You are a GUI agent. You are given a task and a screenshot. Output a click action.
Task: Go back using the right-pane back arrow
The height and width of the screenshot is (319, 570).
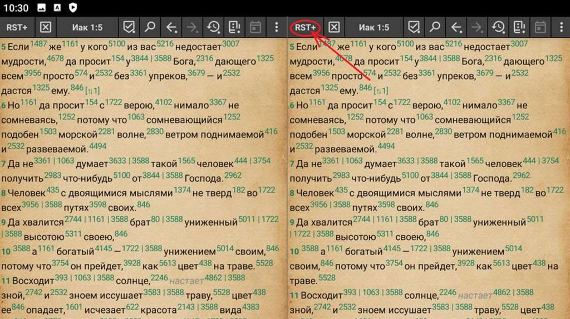(456, 27)
